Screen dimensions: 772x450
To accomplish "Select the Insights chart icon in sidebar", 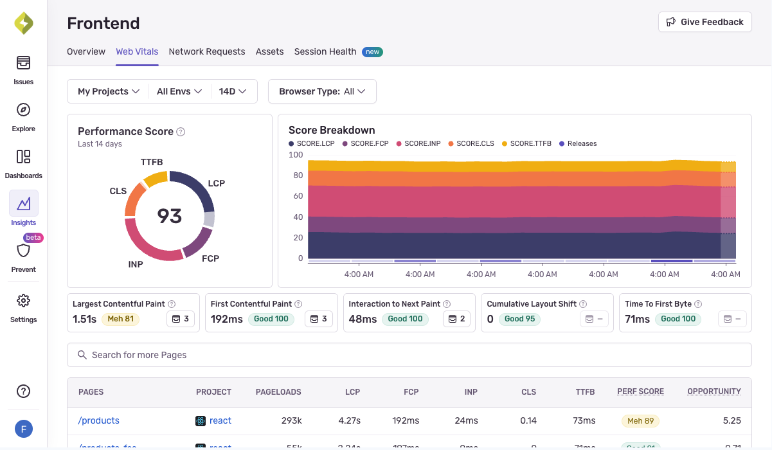I will pyautogui.click(x=23, y=203).
